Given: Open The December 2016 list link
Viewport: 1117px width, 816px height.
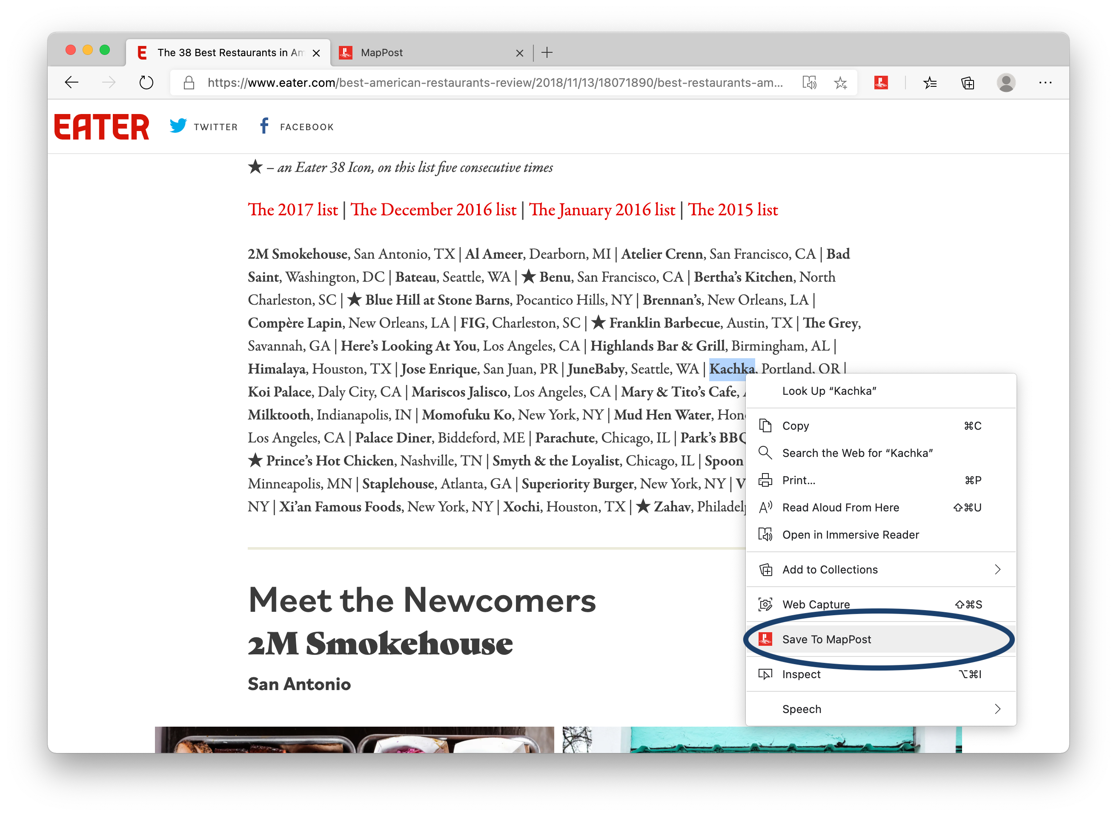Looking at the screenshot, I should (433, 209).
